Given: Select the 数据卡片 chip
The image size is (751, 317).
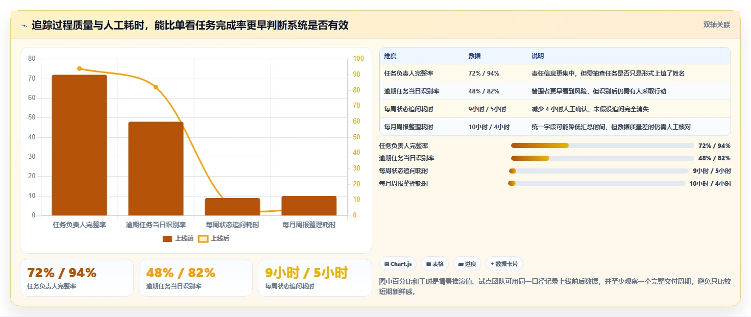Looking at the screenshot, I should 504,264.
